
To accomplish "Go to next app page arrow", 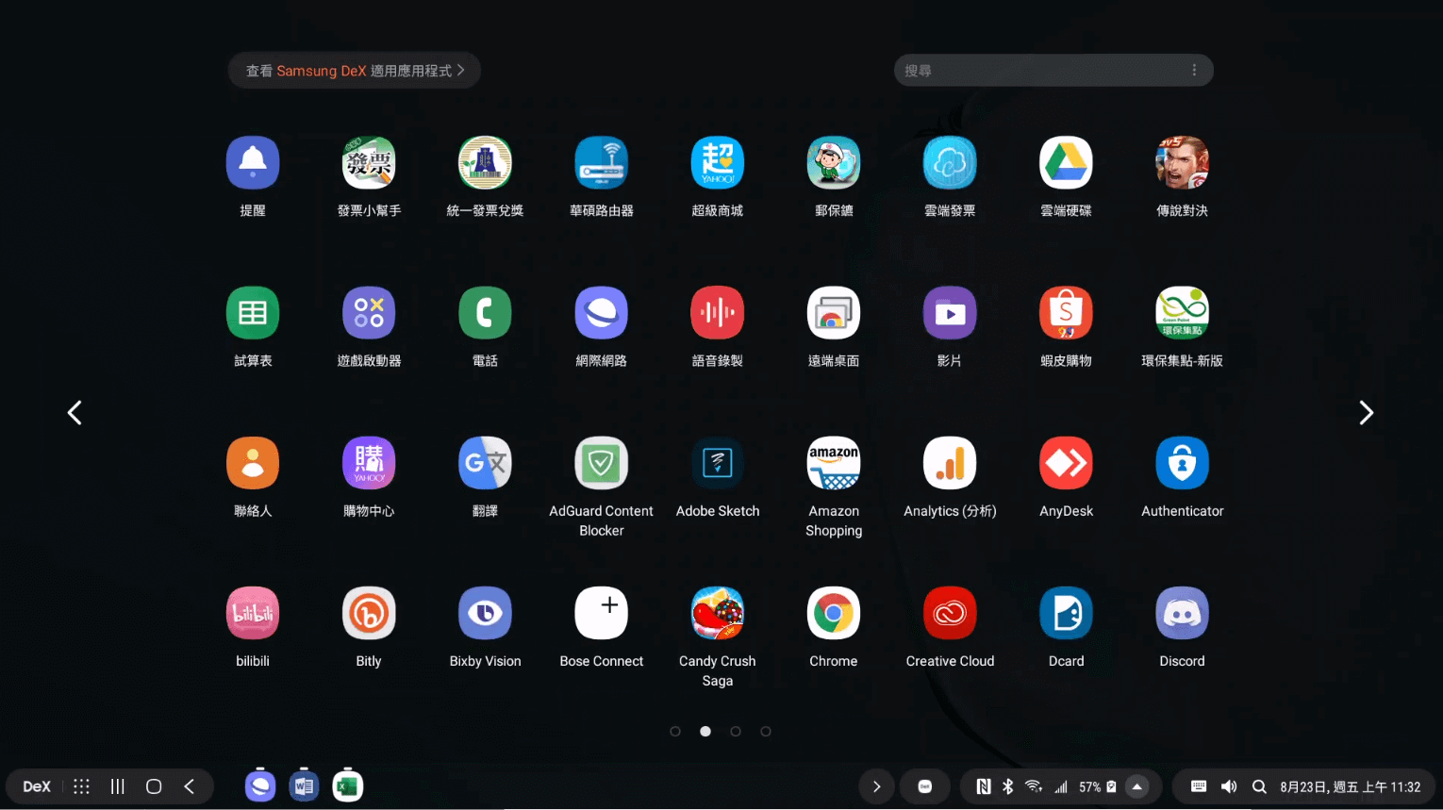I will pos(1366,413).
